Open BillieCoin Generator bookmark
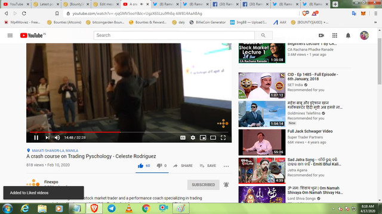The height and width of the screenshot is (214, 382). tap(208, 23)
